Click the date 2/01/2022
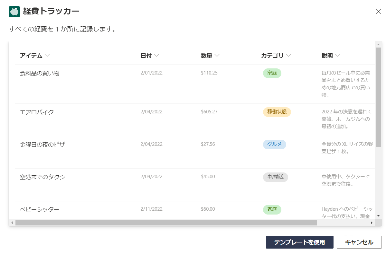This screenshot has height=255, width=386. (151, 73)
